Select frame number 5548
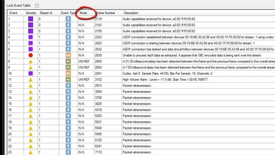This screenshot has height=155, width=275. tap(98, 128)
